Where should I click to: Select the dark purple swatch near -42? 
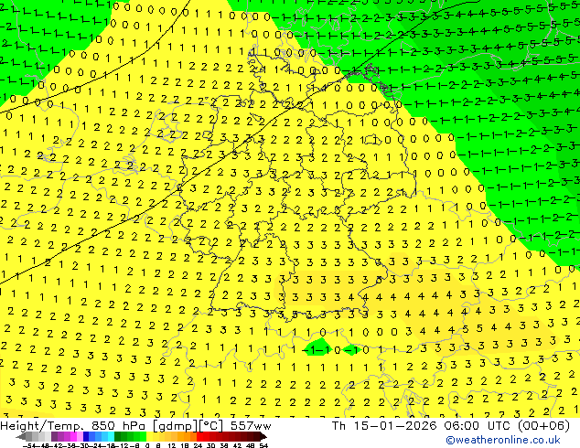(x=54, y=437)
